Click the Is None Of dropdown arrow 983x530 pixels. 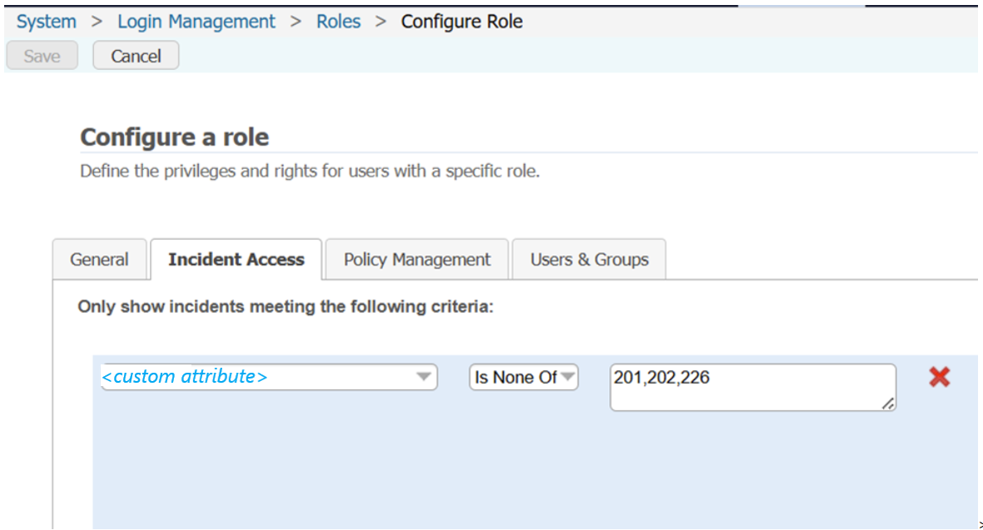(x=568, y=377)
